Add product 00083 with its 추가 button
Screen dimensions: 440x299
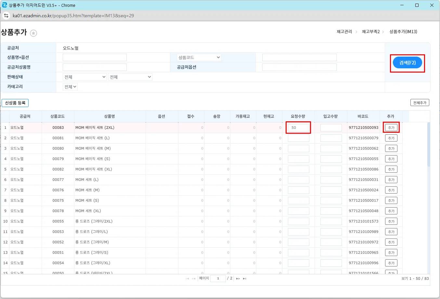click(391, 128)
